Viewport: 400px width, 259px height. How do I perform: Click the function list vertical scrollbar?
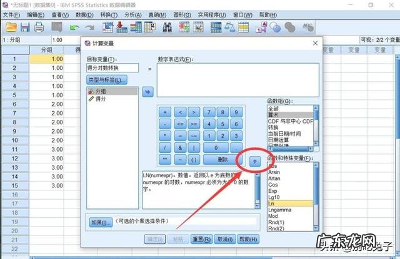[x=316, y=197]
